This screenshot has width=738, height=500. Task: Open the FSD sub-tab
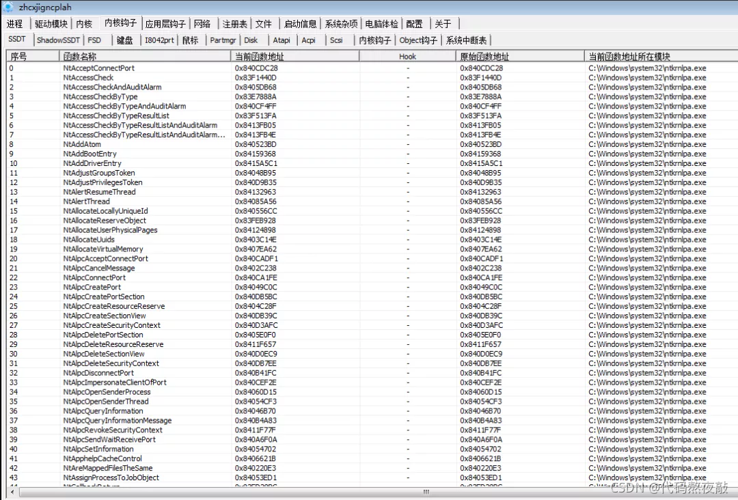click(x=94, y=40)
